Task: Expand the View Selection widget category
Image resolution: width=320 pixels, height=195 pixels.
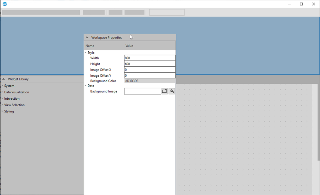Action: (x=2, y=105)
